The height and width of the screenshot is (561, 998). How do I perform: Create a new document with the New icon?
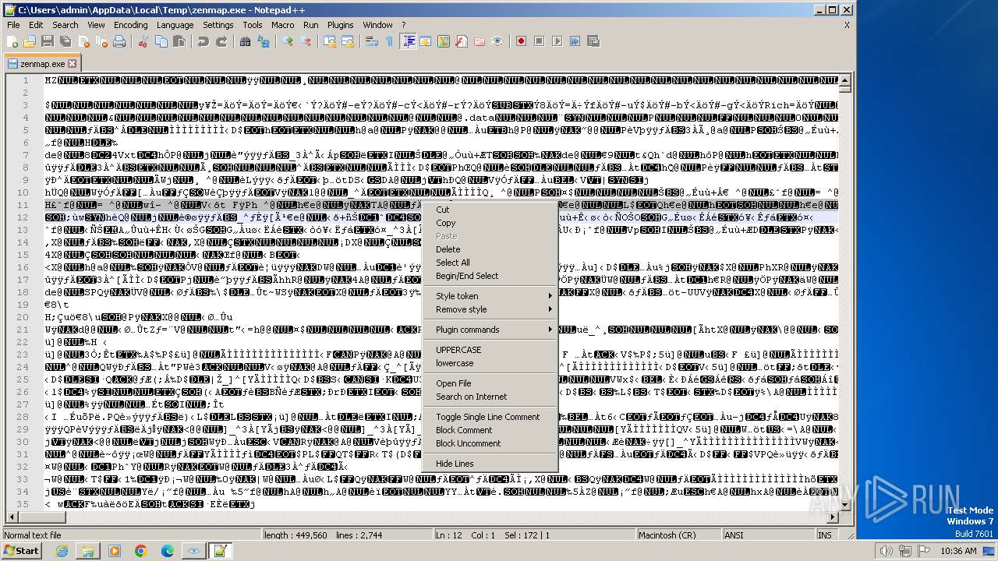(x=12, y=41)
